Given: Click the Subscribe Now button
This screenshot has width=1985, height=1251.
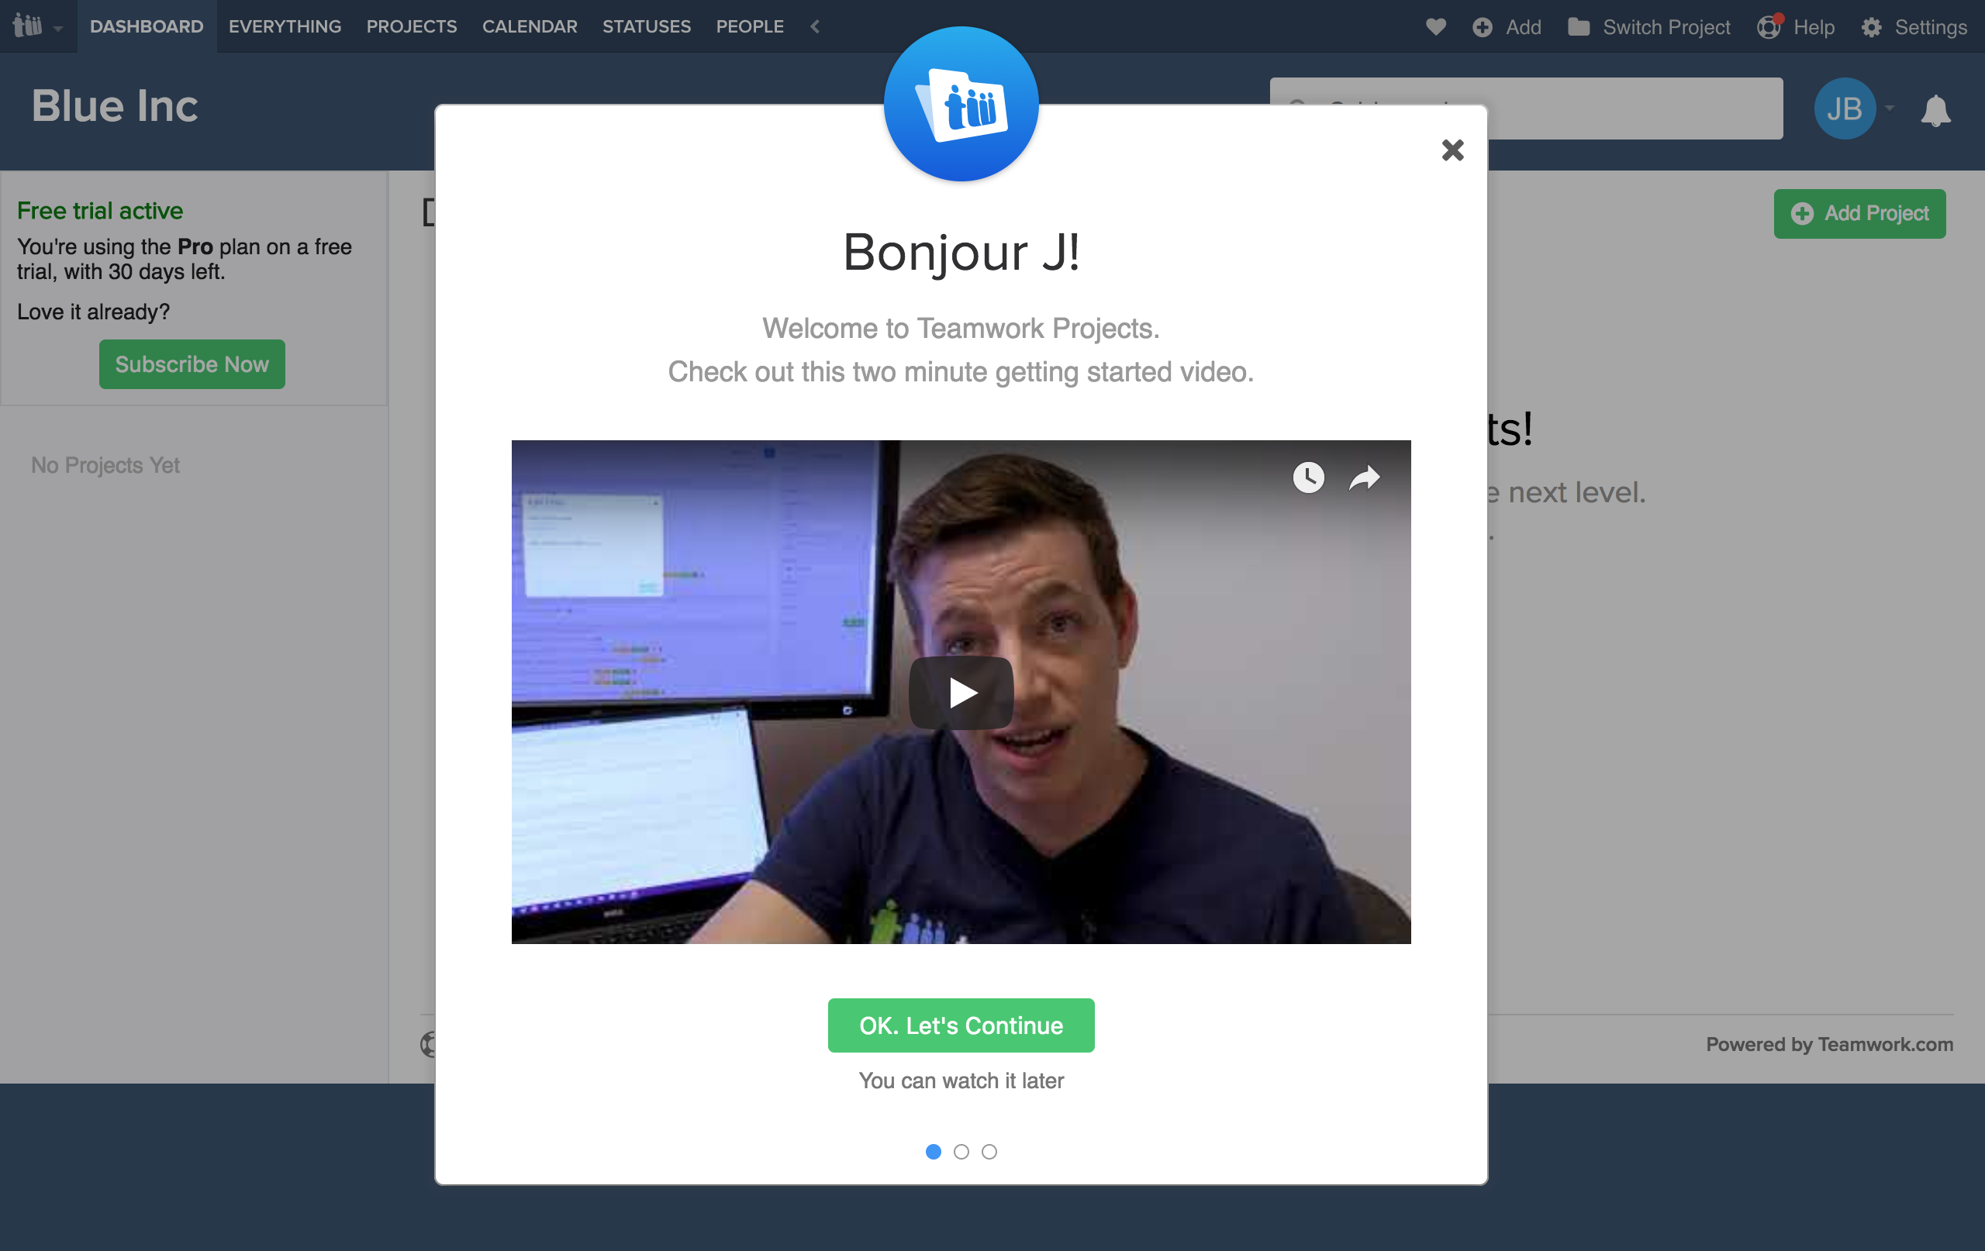Looking at the screenshot, I should click(192, 364).
